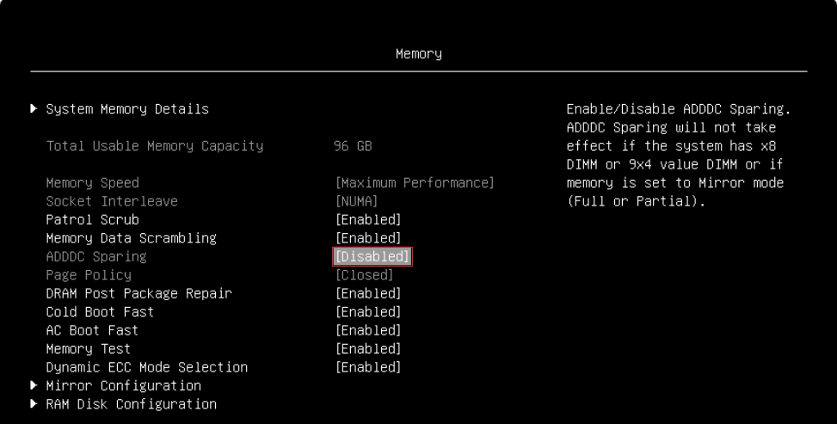Select the Patrol Scrub setting label
This screenshot has height=424, width=837.
[x=92, y=220]
